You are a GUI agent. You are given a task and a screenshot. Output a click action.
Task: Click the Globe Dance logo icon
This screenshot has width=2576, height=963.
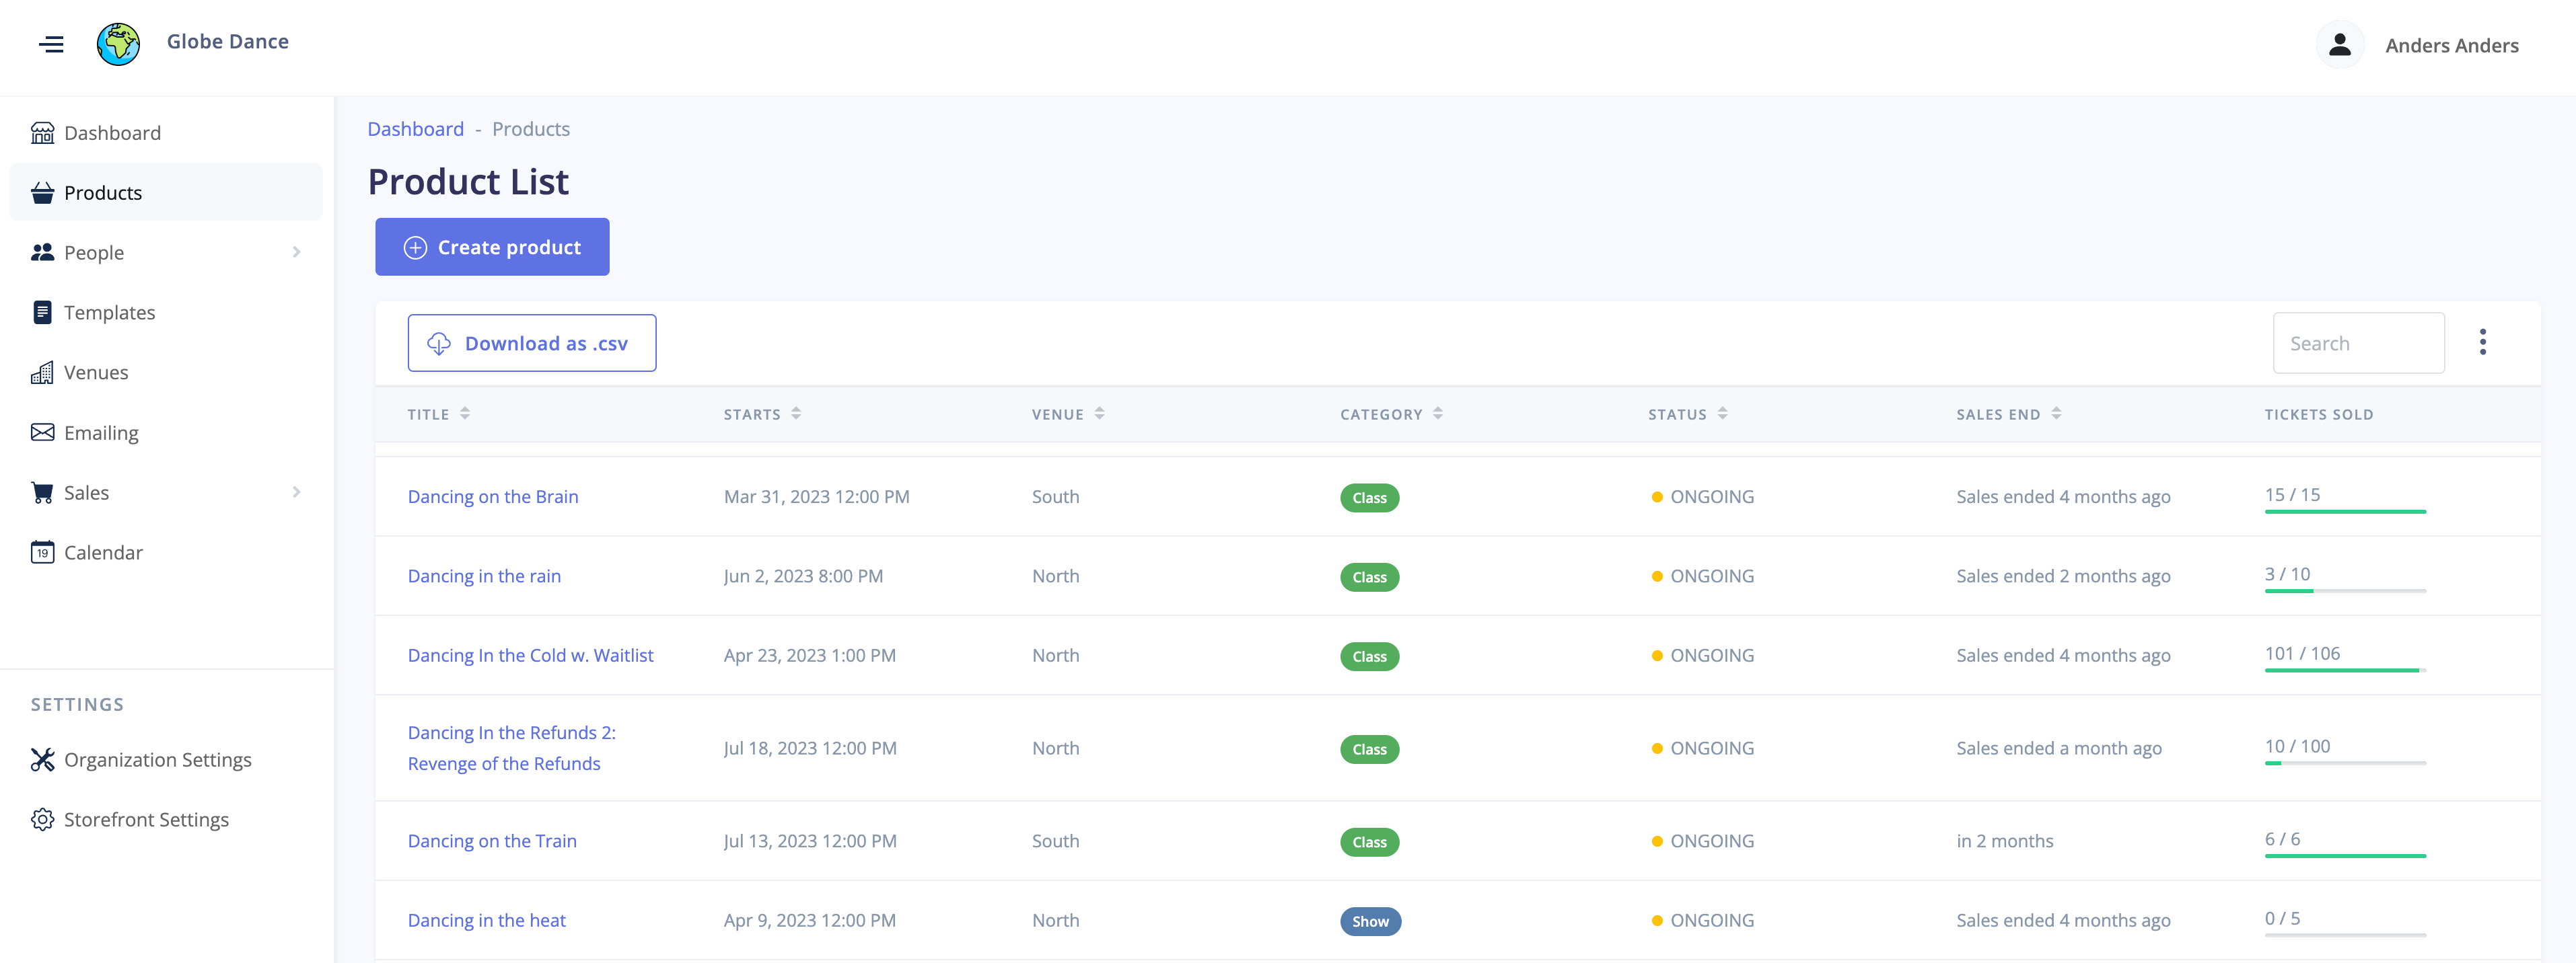pos(118,44)
